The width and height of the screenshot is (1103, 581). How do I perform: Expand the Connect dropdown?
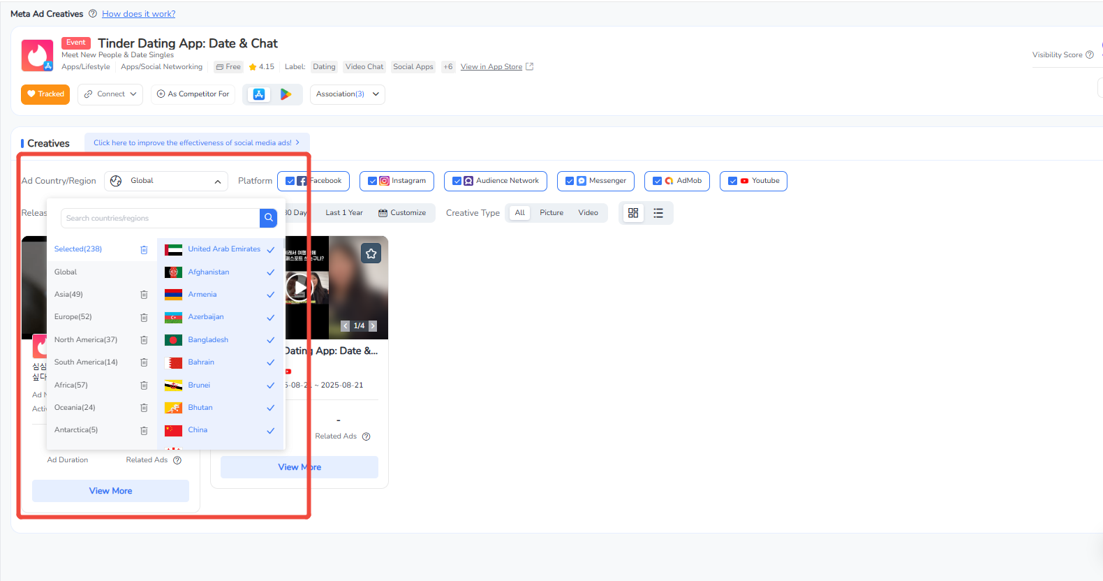pos(110,94)
